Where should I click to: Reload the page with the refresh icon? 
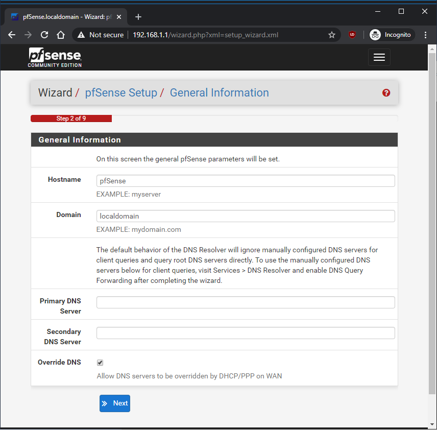(44, 35)
